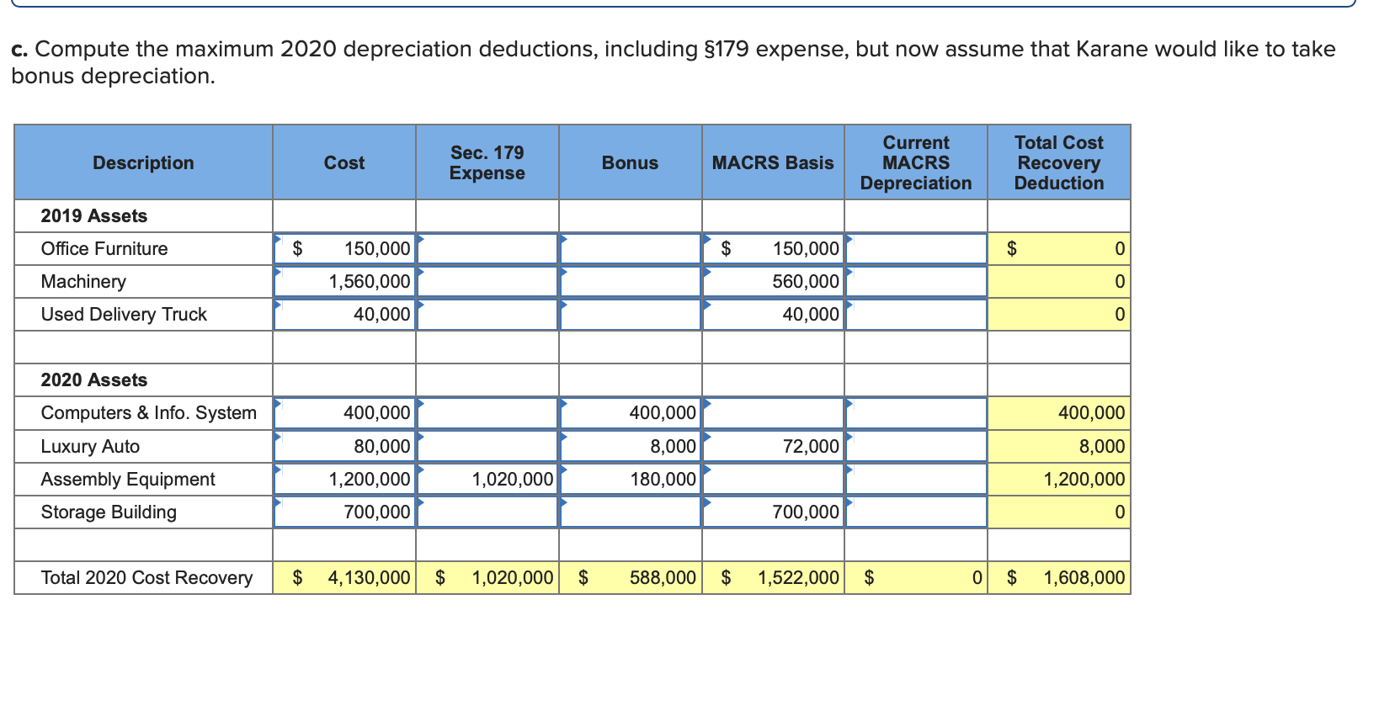Screen dimensions: 1374x727
Task: Select Storage Building MACRS Basis 700,000
Action: point(774,512)
